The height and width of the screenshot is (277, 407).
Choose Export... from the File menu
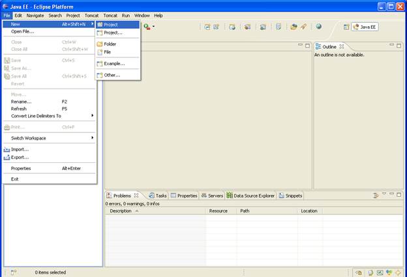click(49, 158)
